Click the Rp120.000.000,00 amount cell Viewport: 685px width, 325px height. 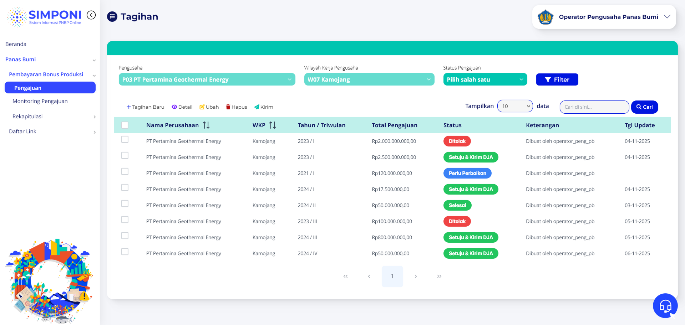tap(392, 173)
